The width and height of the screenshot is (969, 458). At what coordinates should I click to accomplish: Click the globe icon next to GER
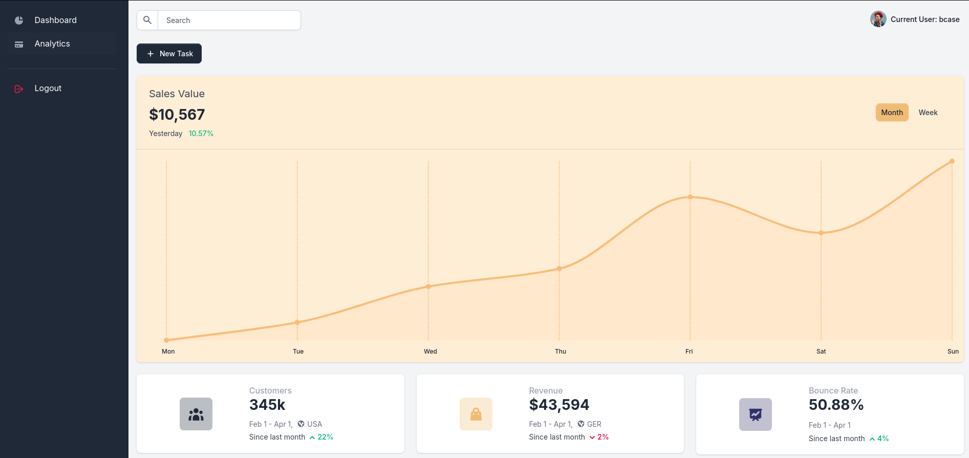pyautogui.click(x=581, y=424)
